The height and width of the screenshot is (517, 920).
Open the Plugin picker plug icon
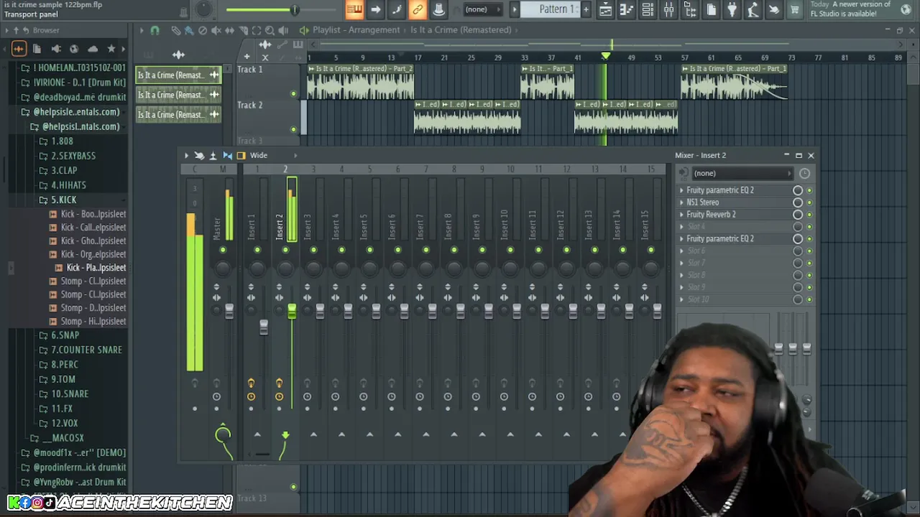[732, 9]
